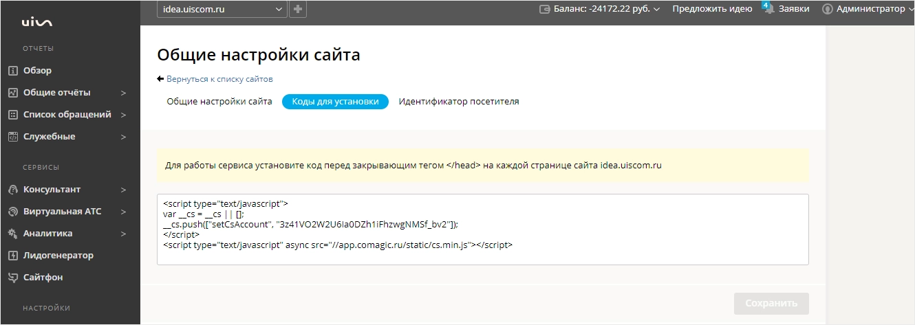Click the yellow install instruction notice
The width and height of the screenshot is (915, 325).
tap(482, 166)
